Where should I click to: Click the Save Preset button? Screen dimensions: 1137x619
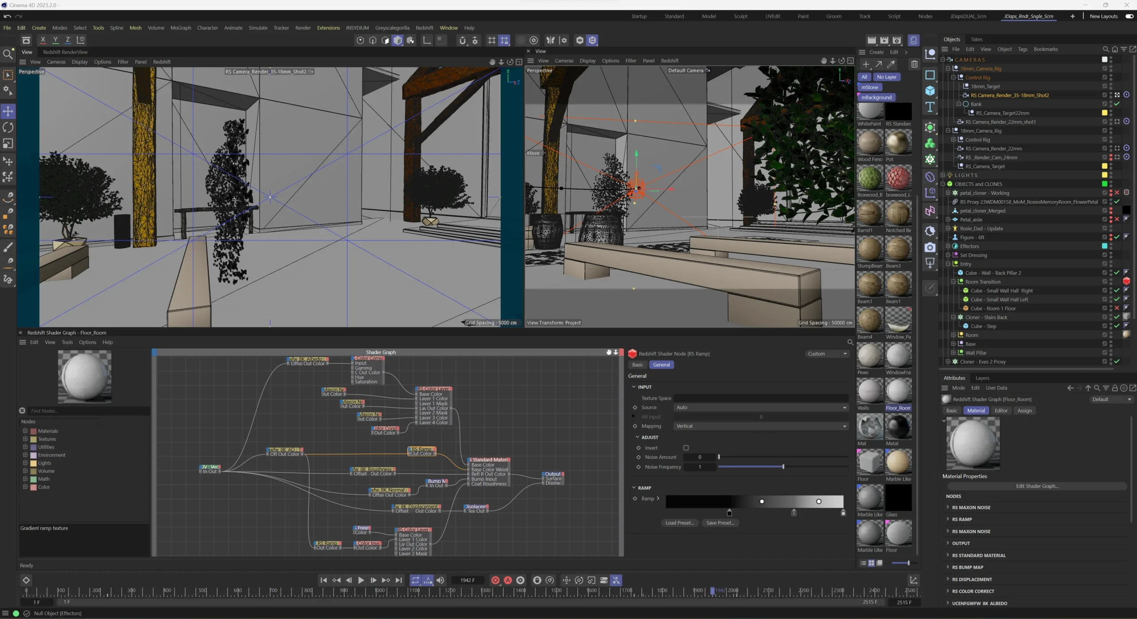click(720, 523)
